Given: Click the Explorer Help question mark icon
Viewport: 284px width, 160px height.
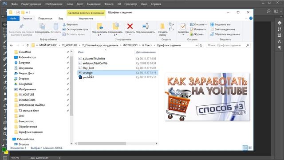Looking at the screenshot, I should pyautogui.click(x=251, y=18).
